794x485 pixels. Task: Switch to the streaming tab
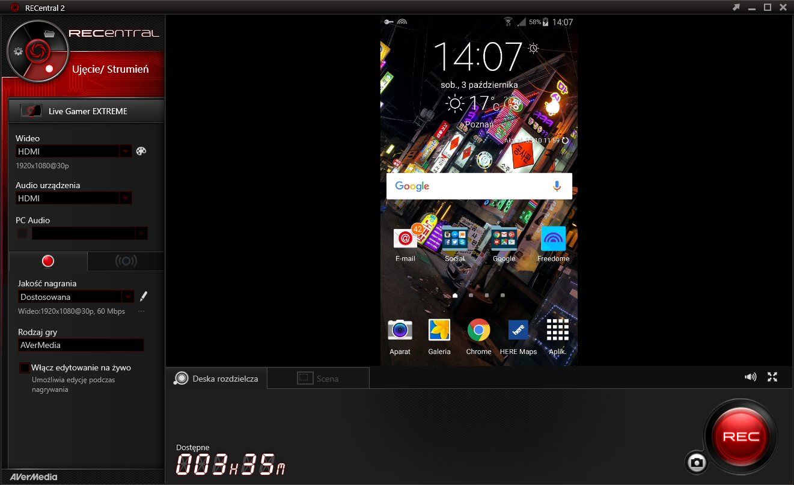(x=126, y=261)
